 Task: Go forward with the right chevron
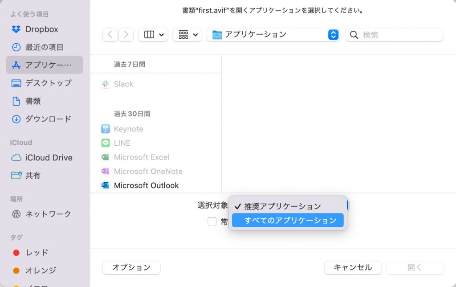pyautogui.click(x=126, y=35)
